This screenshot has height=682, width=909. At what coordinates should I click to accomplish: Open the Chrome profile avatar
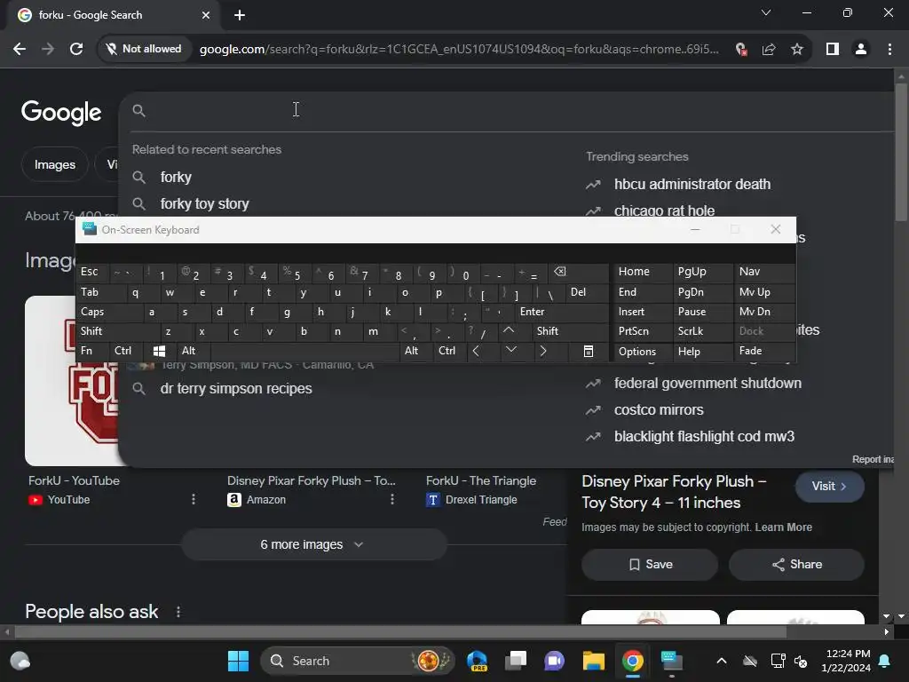tap(861, 50)
